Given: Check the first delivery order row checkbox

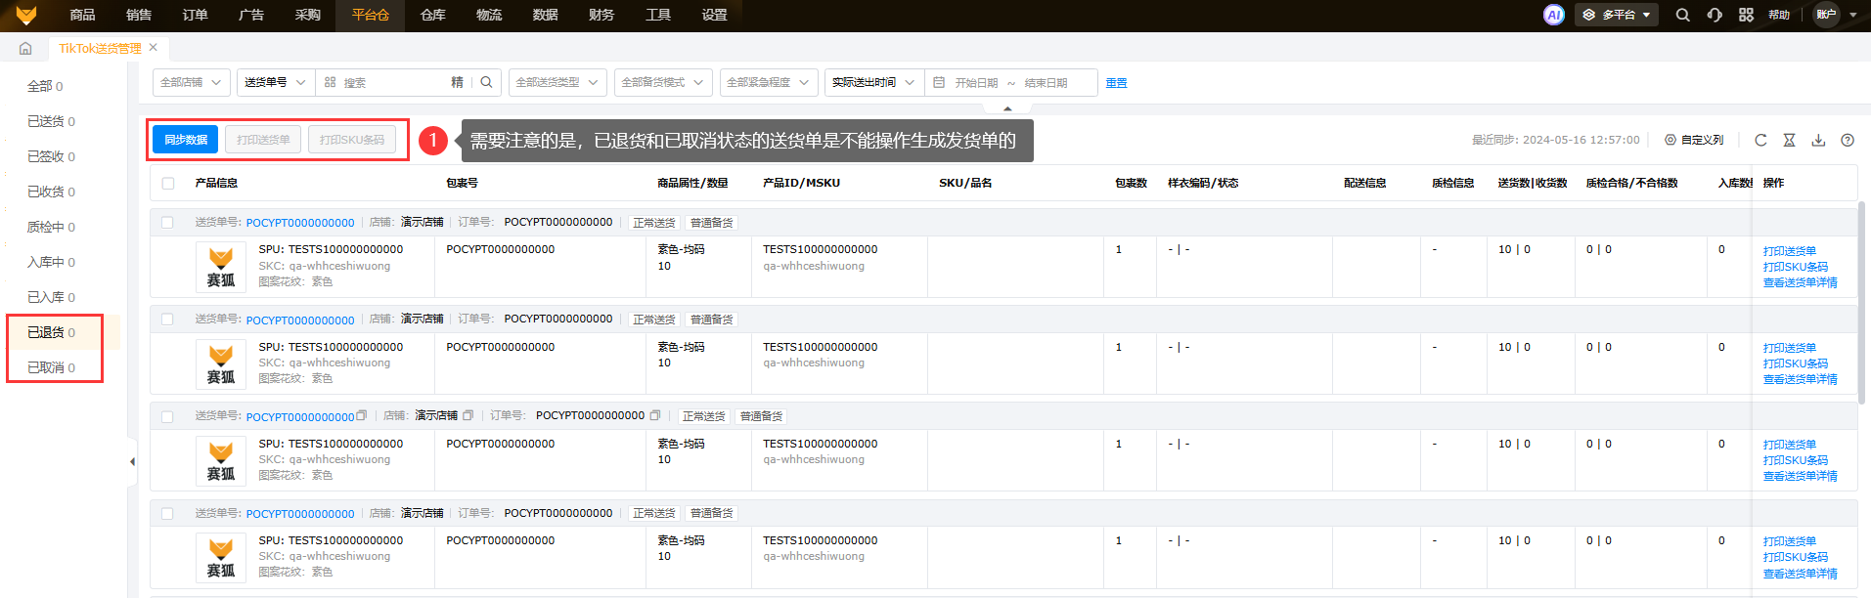Looking at the screenshot, I should click(x=167, y=223).
